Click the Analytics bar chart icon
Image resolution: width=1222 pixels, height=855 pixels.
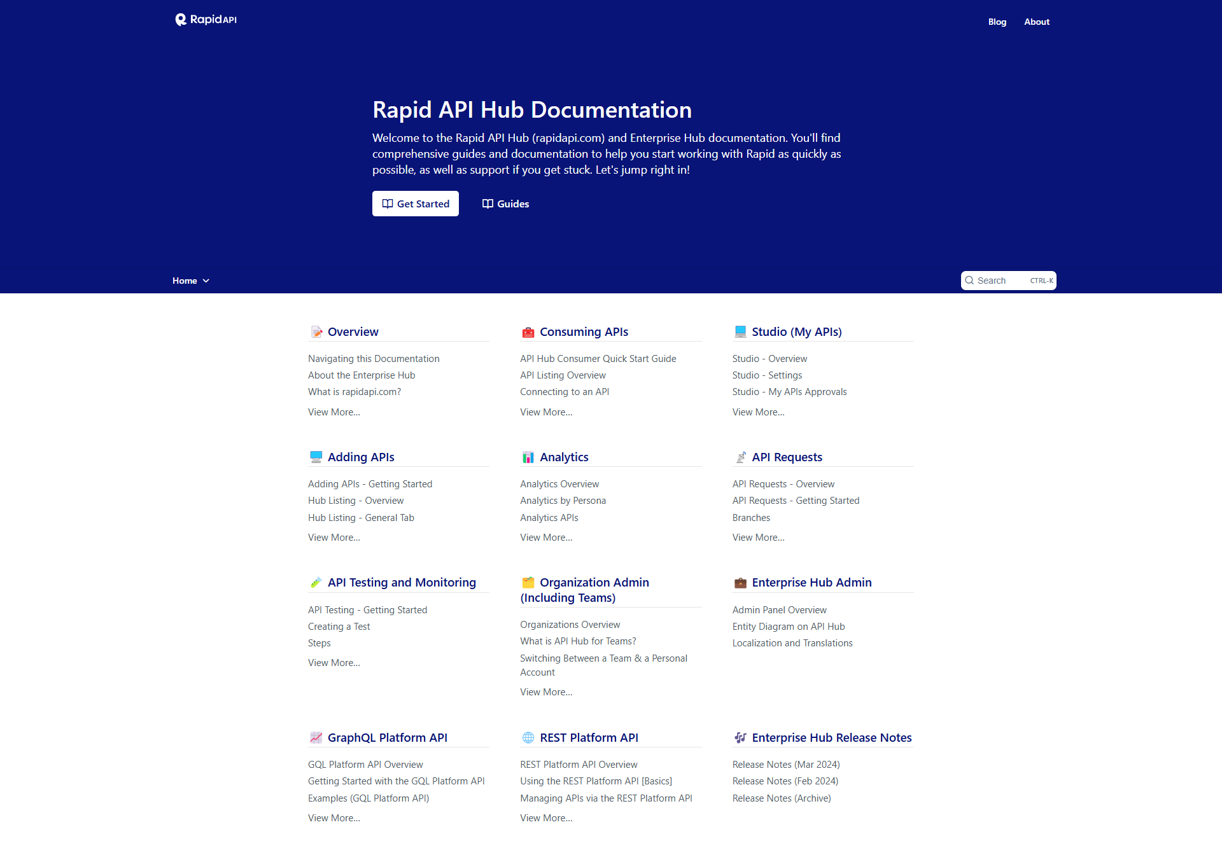click(528, 457)
